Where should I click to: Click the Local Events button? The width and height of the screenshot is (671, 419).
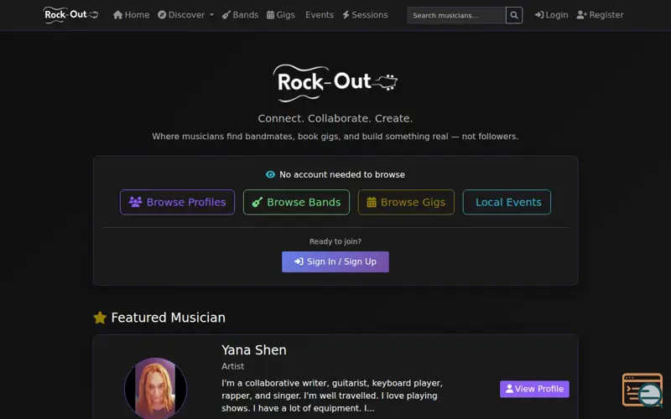point(507,202)
